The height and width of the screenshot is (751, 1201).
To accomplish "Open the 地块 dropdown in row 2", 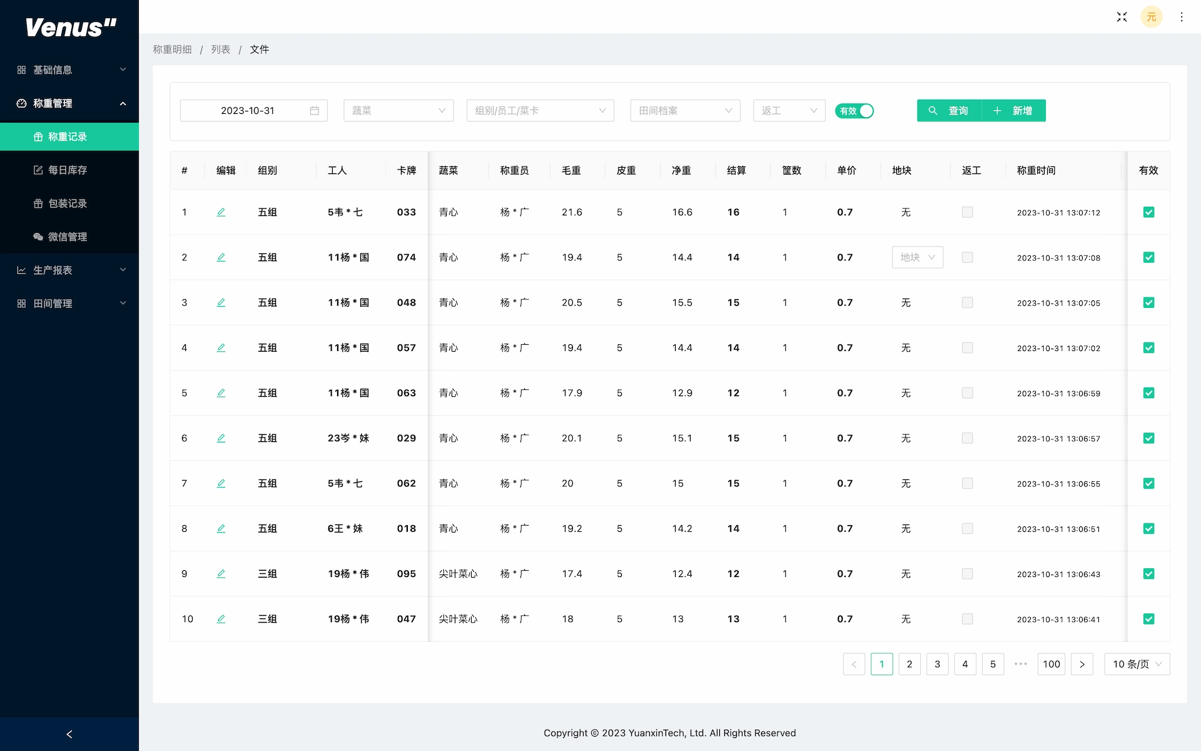I will (x=918, y=257).
